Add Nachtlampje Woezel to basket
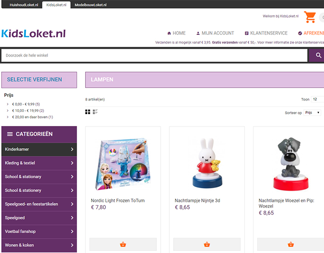Screen dimensions: 324x253 (x=291, y=244)
